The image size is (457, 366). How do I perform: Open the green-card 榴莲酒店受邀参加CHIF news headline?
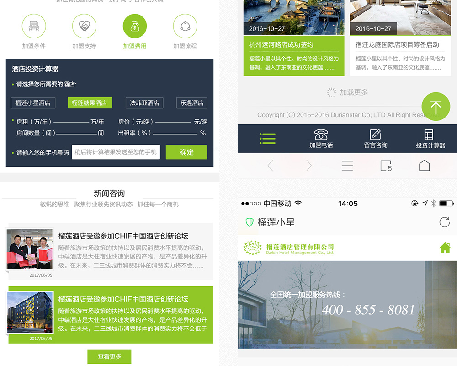123,299
